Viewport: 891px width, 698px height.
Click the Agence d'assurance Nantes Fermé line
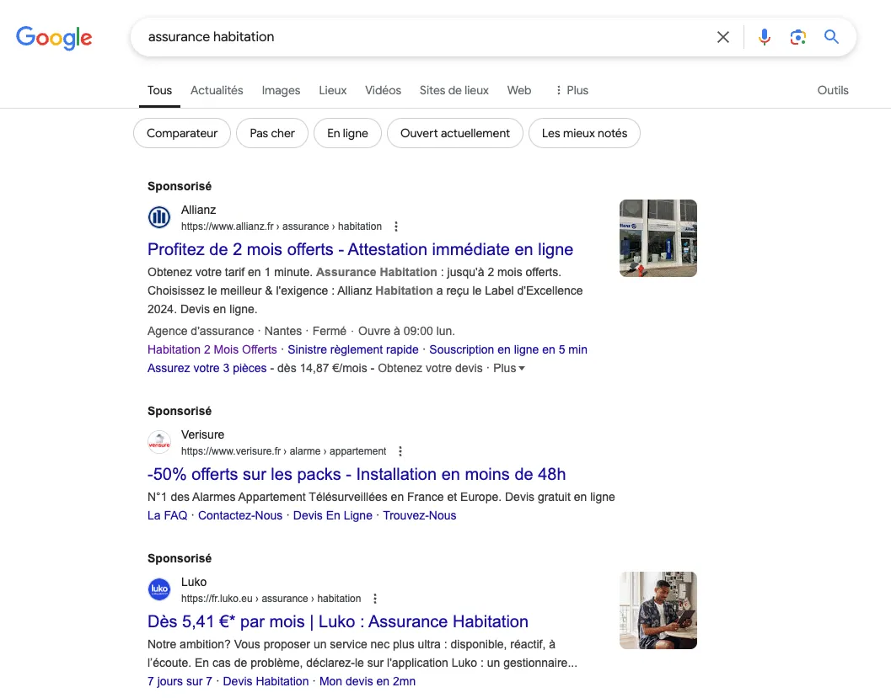click(301, 332)
